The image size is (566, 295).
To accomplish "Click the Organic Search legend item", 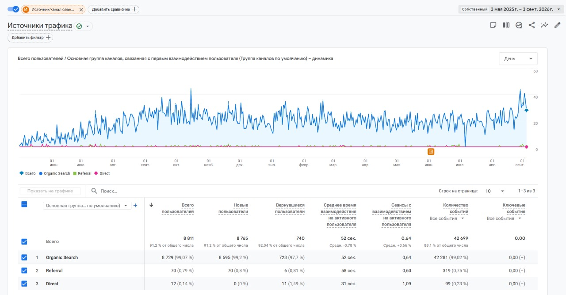I will [x=55, y=173].
